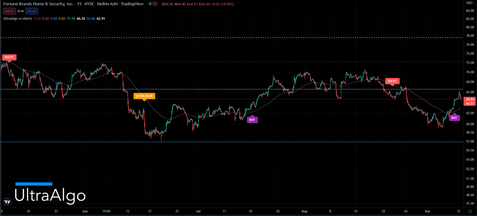Click the current price tag 64.64

pyautogui.click(x=470, y=99)
